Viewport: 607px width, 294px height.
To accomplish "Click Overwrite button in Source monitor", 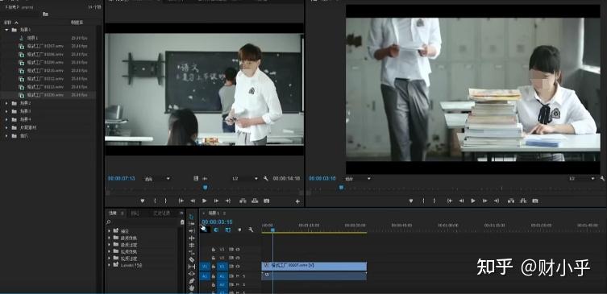I will point(255,201).
